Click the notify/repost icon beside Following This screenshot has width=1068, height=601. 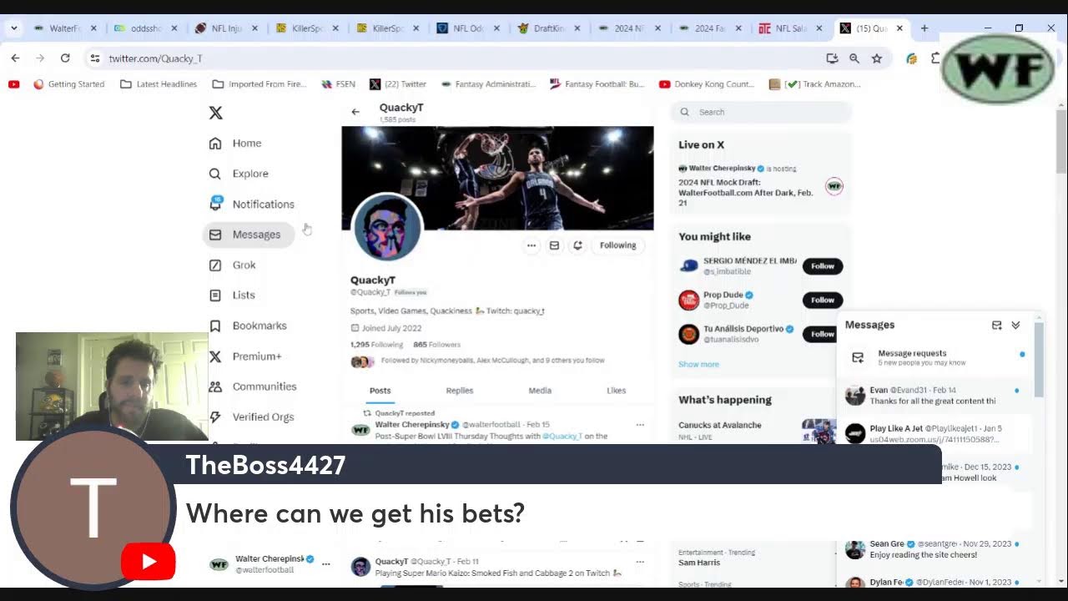coord(577,245)
